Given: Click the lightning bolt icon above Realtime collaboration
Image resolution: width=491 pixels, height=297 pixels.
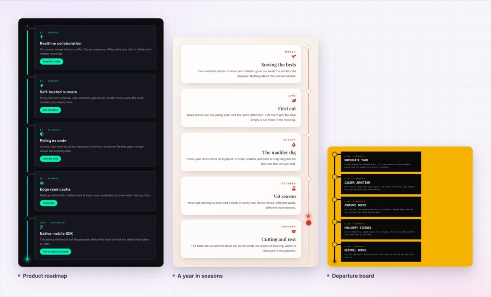Looking at the screenshot, I should (41, 37).
